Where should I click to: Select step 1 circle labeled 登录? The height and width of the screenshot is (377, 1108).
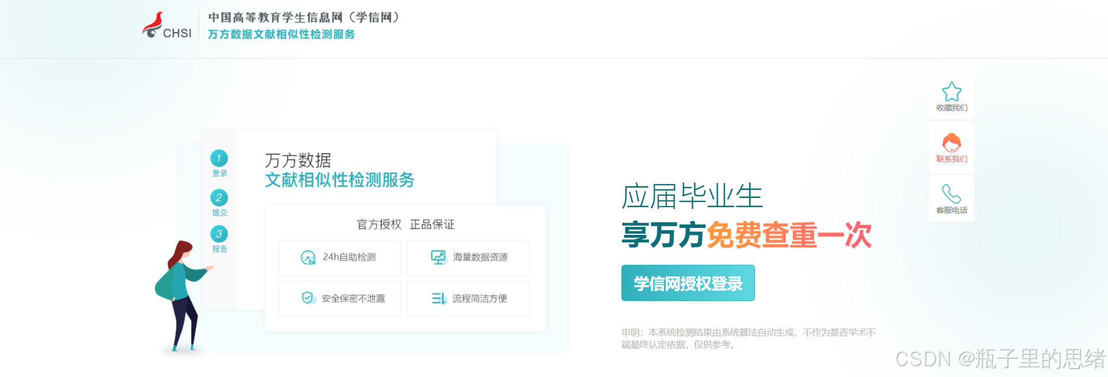tap(219, 158)
